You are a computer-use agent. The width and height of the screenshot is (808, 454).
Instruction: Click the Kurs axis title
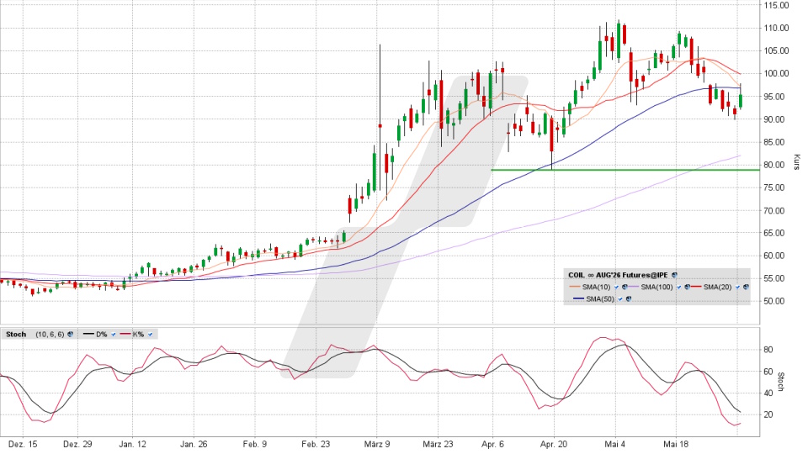click(x=797, y=161)
